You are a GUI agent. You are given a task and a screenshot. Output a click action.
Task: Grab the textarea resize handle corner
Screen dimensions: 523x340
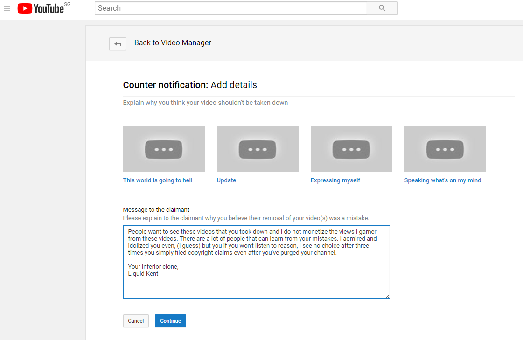point(387,296)
